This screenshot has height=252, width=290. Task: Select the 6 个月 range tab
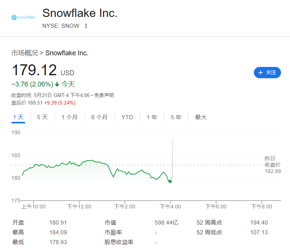pyautogui.click(x=100, y=117)
